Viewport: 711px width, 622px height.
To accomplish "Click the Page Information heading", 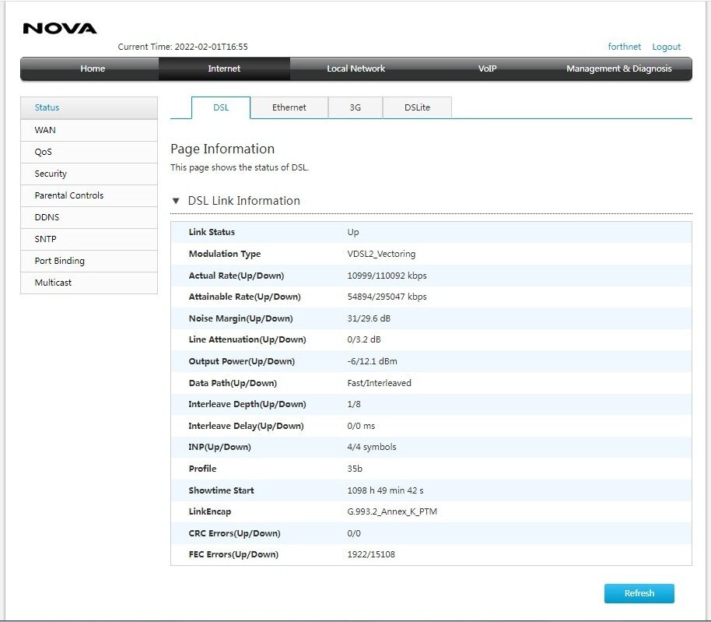I will pyautogui.click(x=222, y=149).
